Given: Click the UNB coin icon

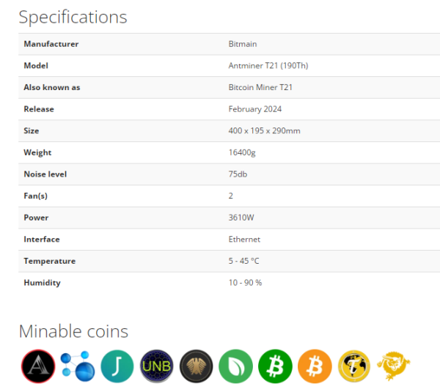Looking at the screenshot, I should [x=157, y=366].
